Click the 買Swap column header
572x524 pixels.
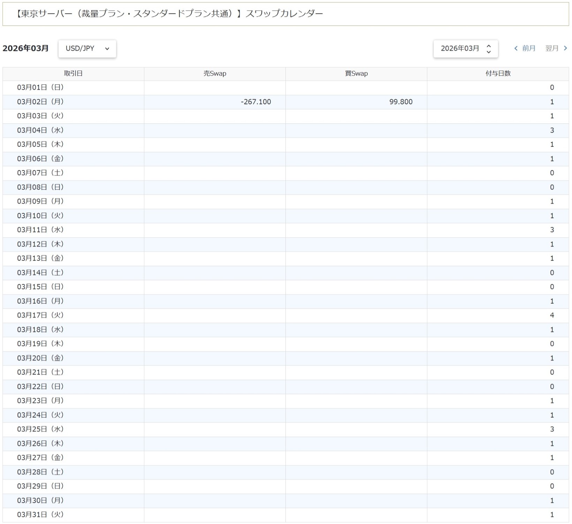click(x=356, y=74)
